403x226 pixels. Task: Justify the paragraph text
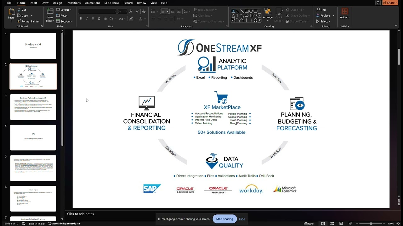171,19
